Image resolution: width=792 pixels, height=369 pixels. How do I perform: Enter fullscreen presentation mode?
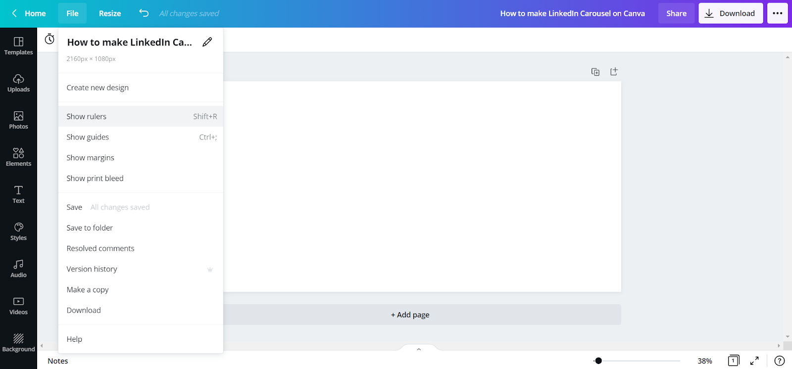(754, 361)
